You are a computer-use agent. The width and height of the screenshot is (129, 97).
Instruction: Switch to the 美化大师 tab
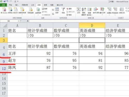(x=60, y=5)
